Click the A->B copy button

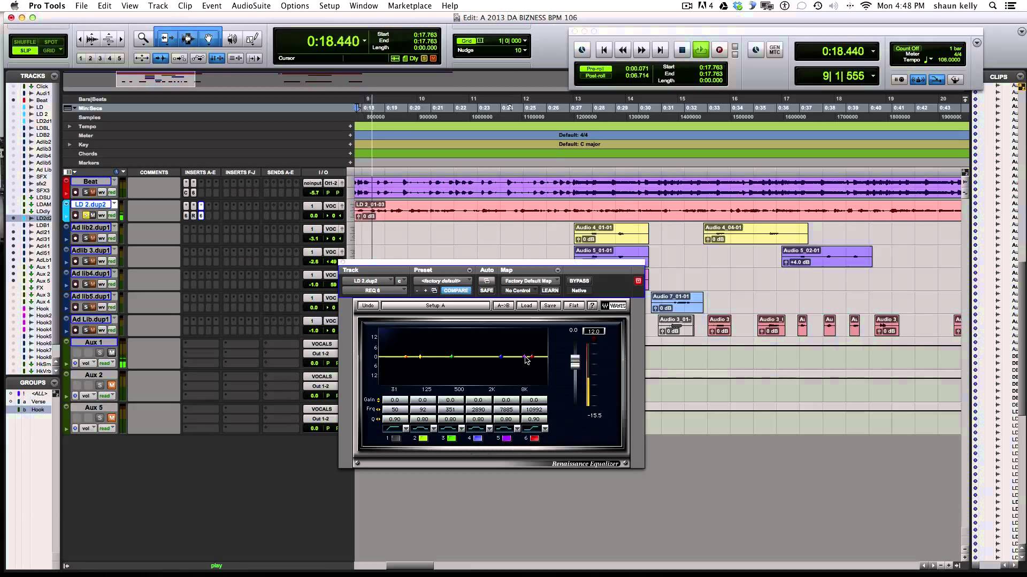pos(503,306)
